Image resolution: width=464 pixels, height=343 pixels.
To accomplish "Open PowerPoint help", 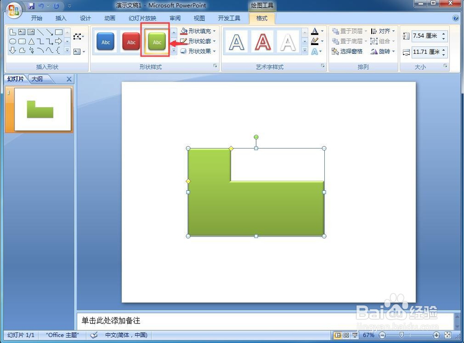I will (456, 18).
